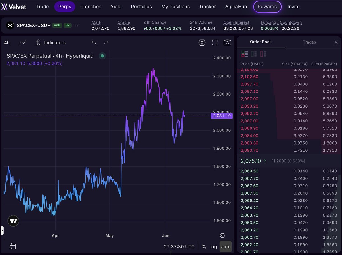Show asks-only order book layout
This screenshot has width=342, height=255.
click(x=263, y=54)
